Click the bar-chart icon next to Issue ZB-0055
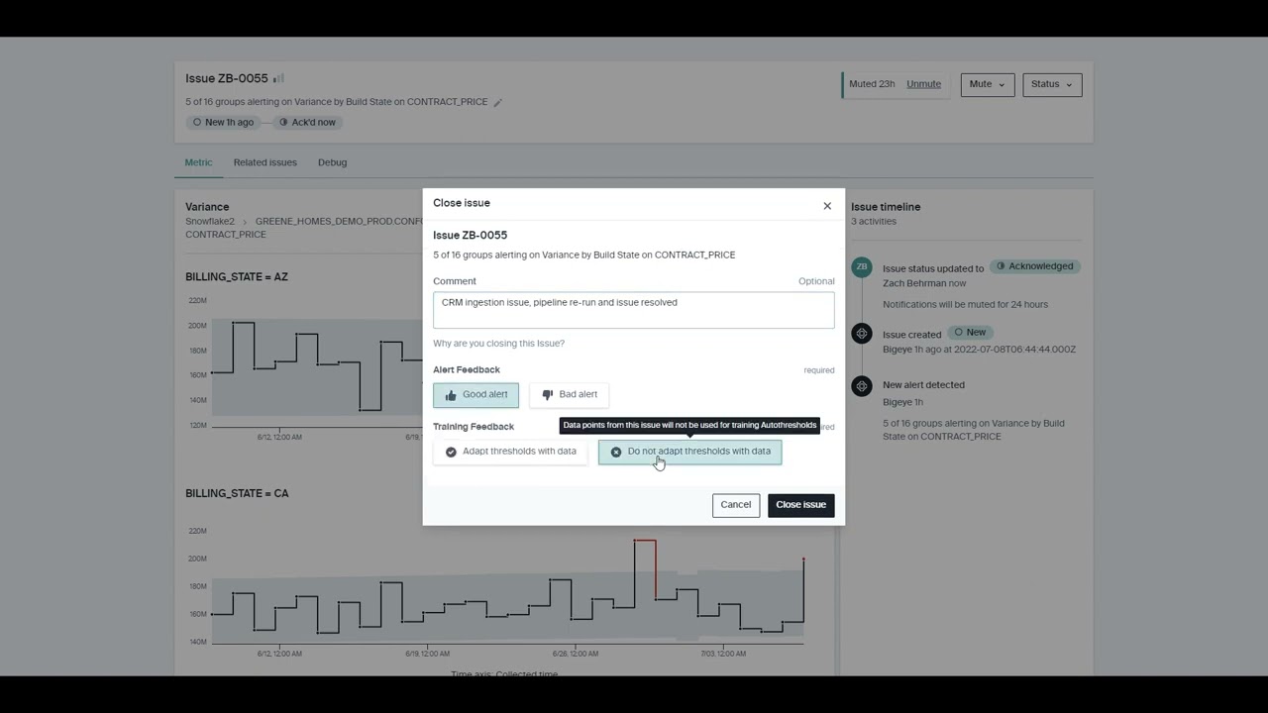The image size is (1268, 713). [x=278, y=78]
